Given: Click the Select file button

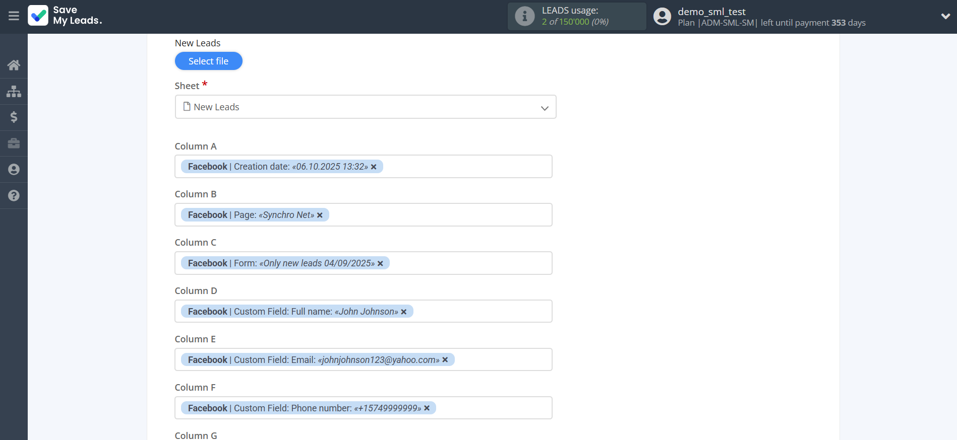Looking at the screenshot, I should pos(208,61).
